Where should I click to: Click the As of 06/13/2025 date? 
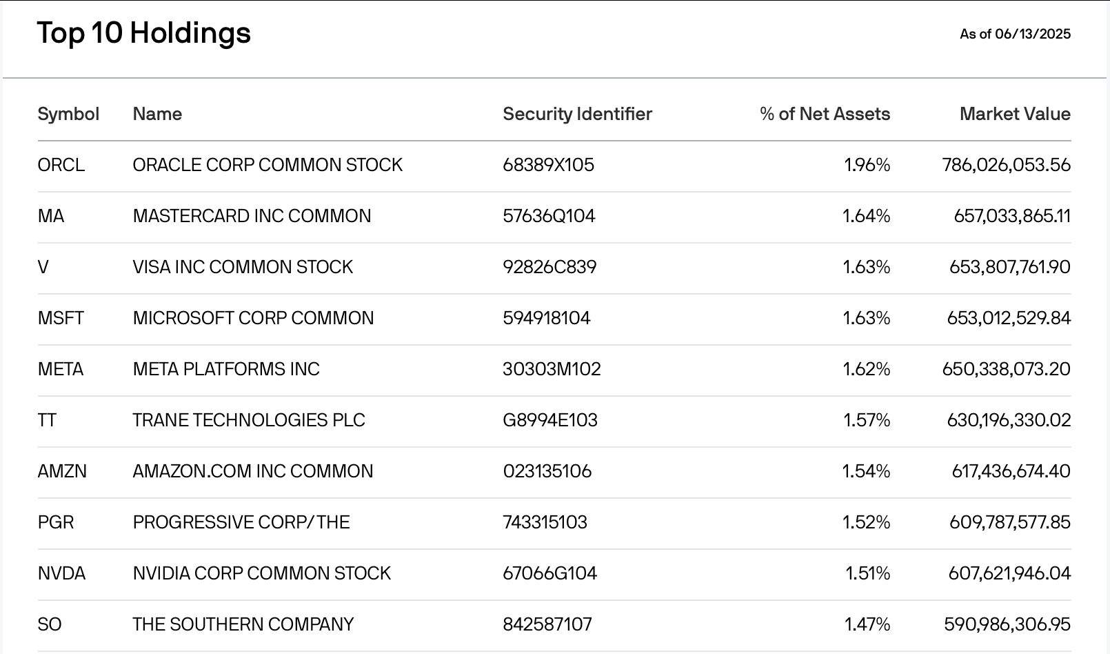[1015, 34]
